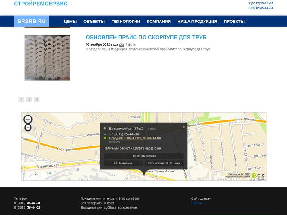The height and width of the screenshot is (215, 287).
Task: Click the Лицензионное соглашение link on map
Action: coord(237,177)
